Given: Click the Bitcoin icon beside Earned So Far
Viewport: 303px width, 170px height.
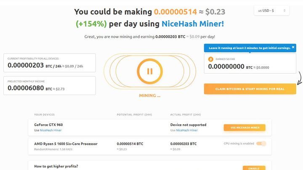Looking at the screenshot, I should (211, 59).
